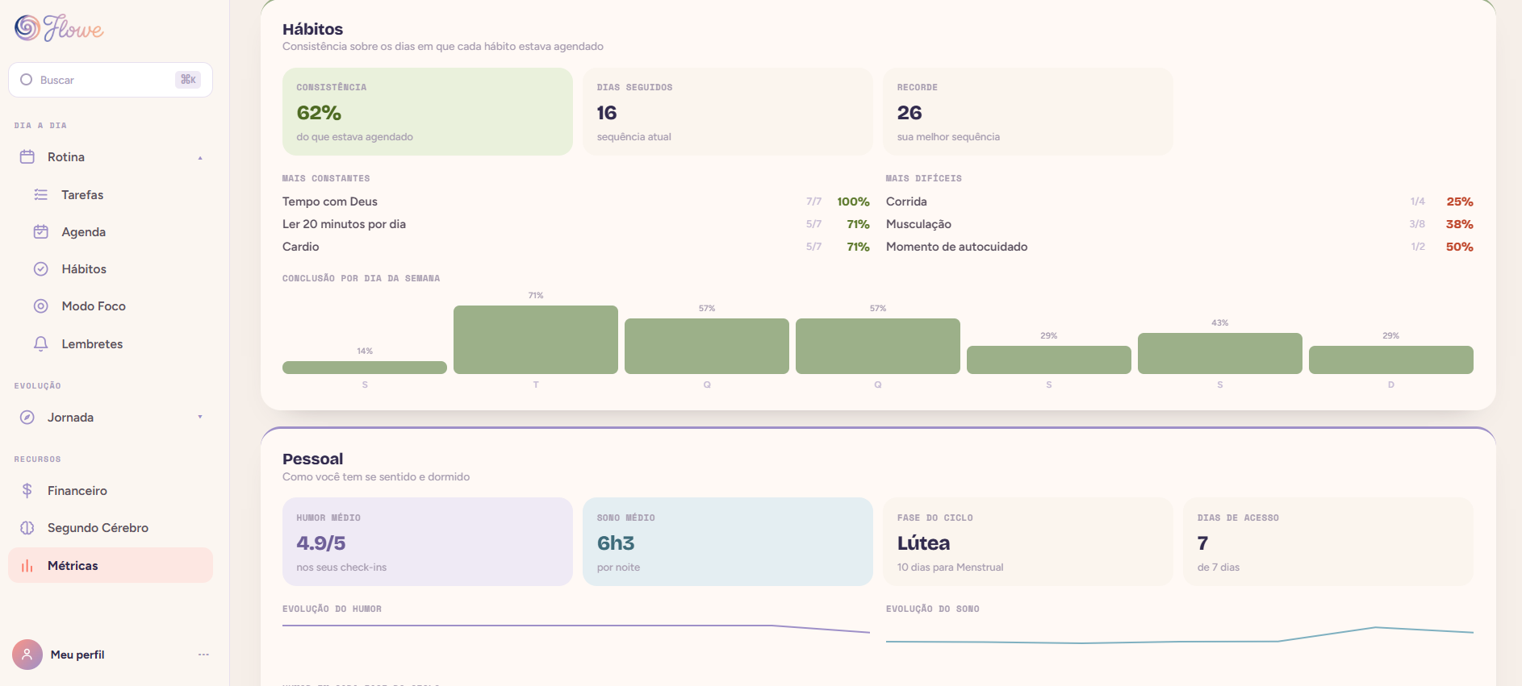Click the Fase do ciclo Lútea card
1522x686 pixels.
[x=1028, y=542]
